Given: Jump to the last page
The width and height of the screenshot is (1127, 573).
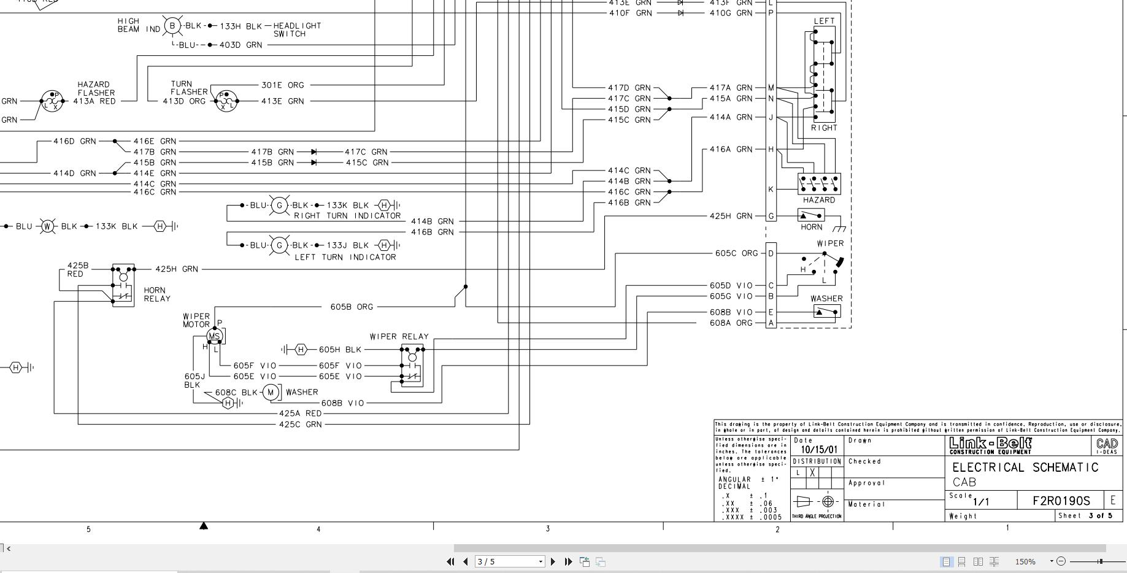Looking at the screenshot, I should click(568, 561).
